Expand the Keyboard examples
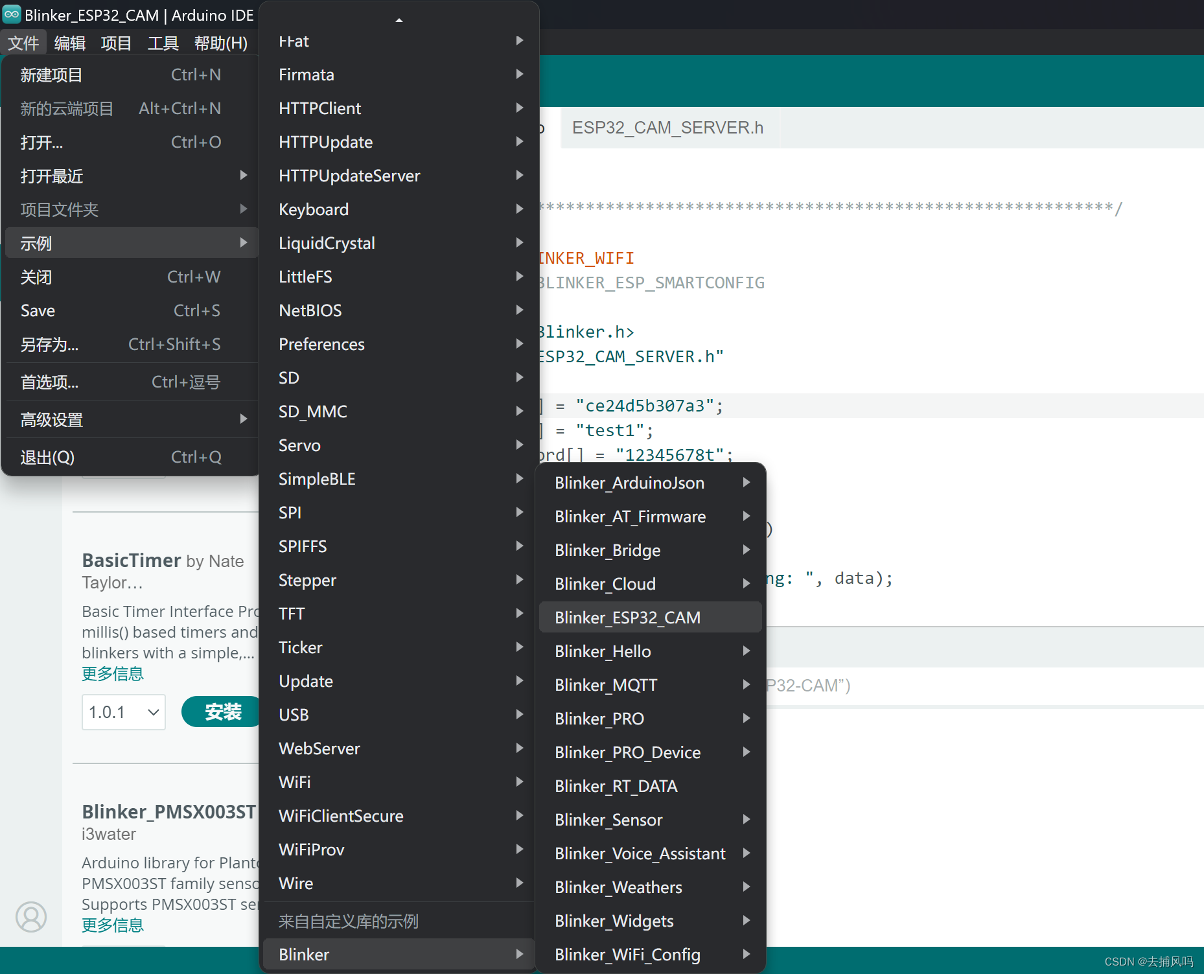 pos(399,209)
